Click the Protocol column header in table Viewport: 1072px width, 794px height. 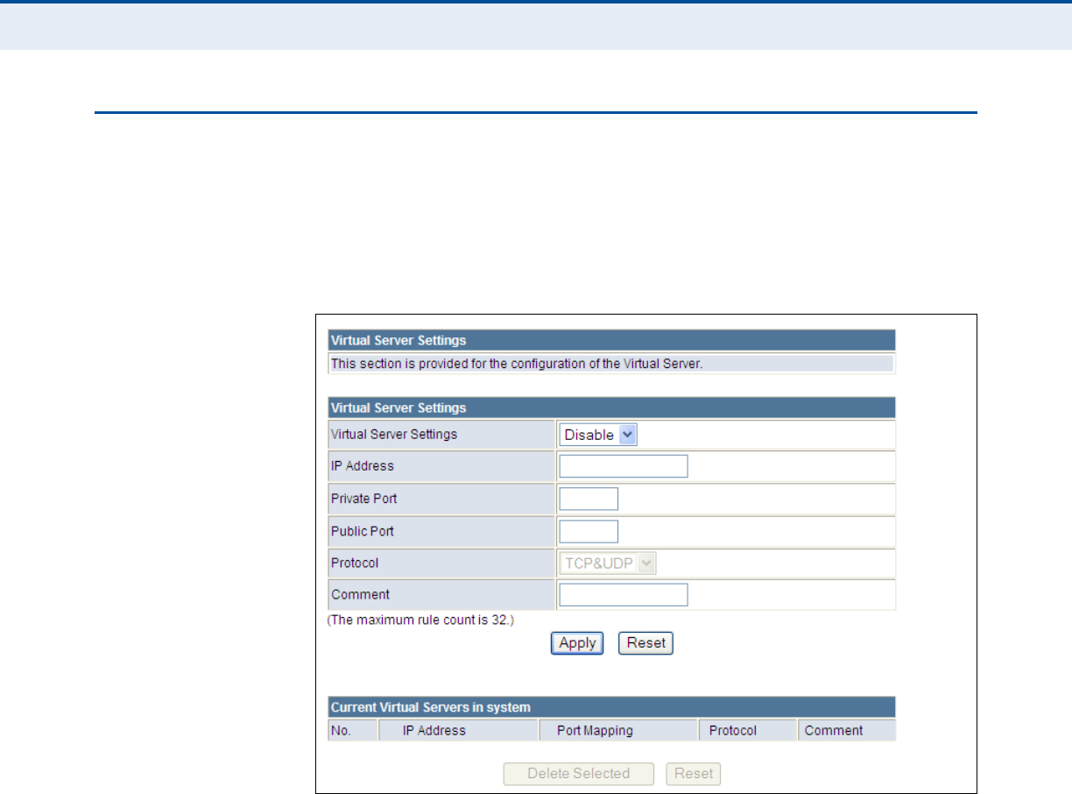pos(749,730)
